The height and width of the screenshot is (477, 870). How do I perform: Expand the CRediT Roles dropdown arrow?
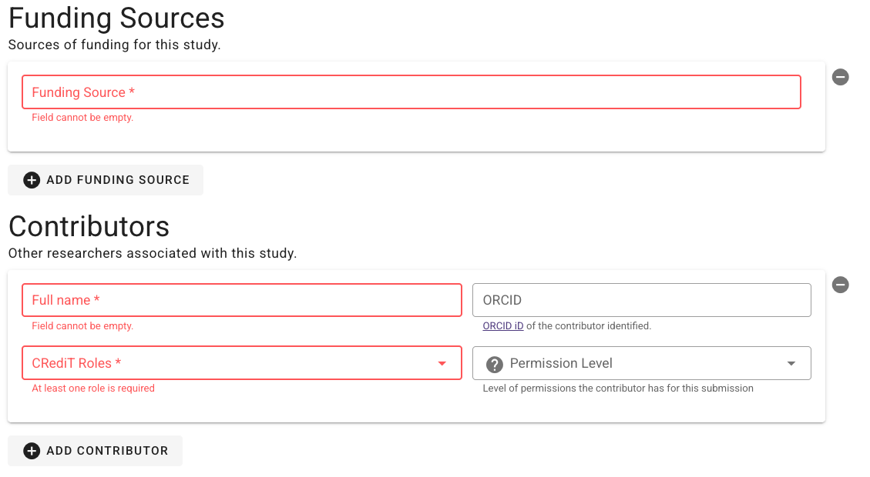point(442,363)
